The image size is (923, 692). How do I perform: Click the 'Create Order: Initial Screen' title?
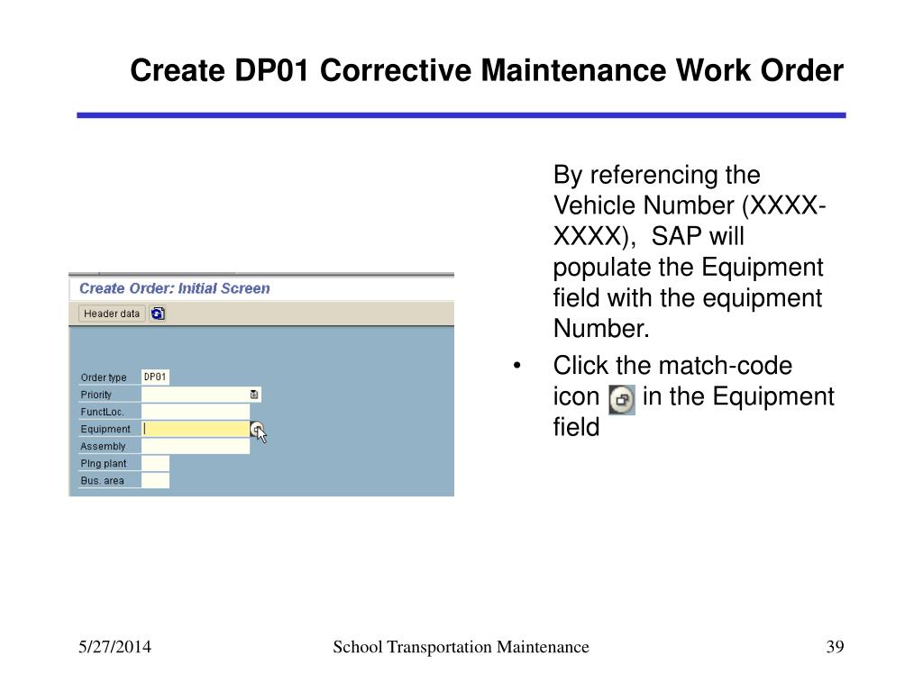[175, 288]
